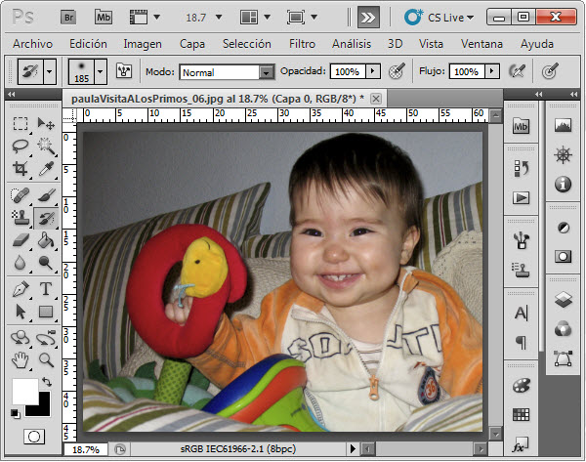Show more workspaces chevron button
This screenshot has width=586, height=462.
pyautogui.click(x=368, y=18)
